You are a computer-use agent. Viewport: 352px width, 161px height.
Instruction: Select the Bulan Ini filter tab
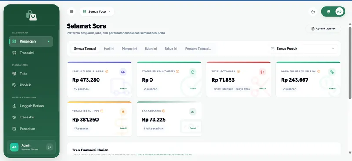tap(150, 49)
